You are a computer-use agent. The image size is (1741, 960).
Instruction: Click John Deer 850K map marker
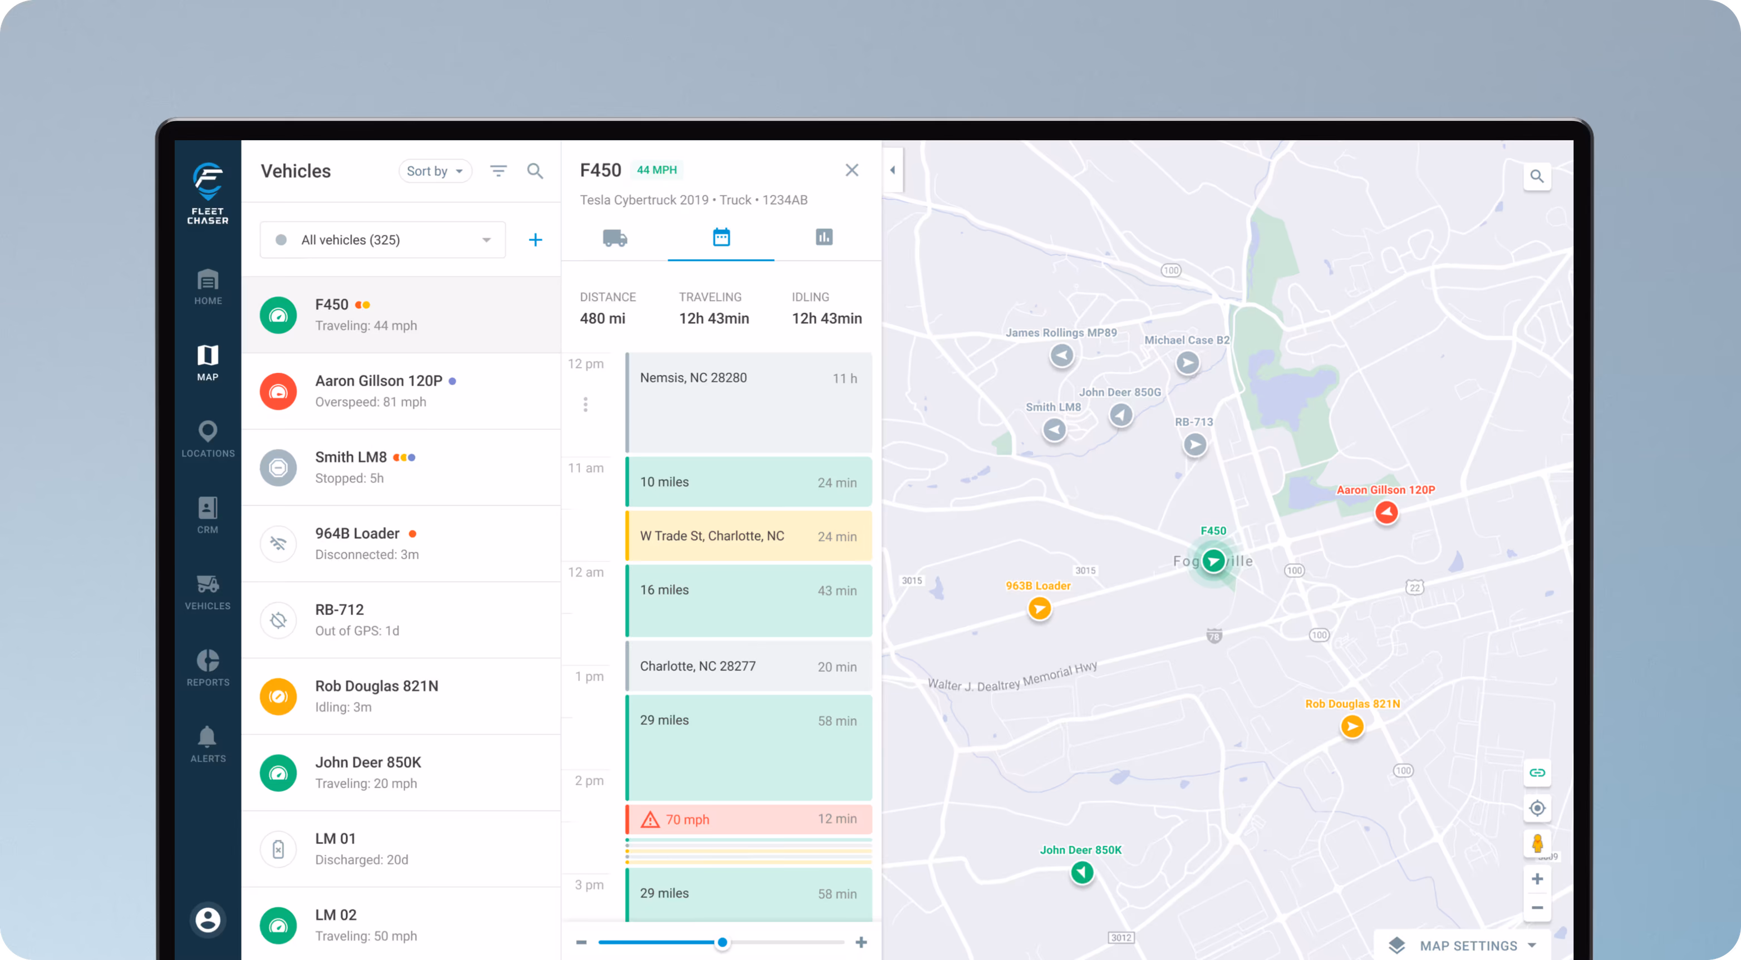click(x=1082, y=873)
